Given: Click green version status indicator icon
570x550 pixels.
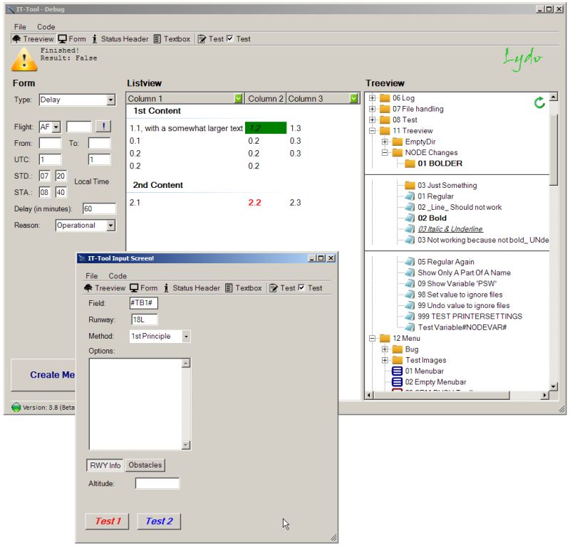Looking at the screenshot, I should coord(16,407).
